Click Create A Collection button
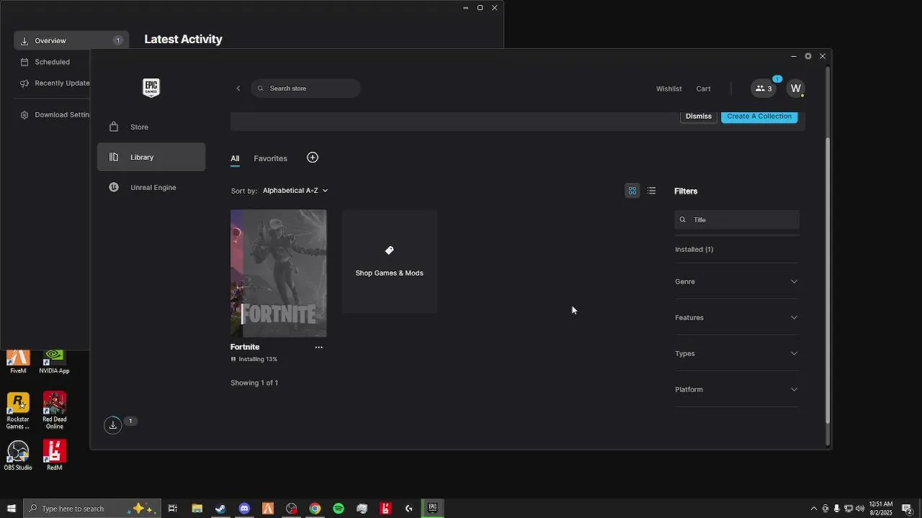The height and width of the screenshot is (518, 922). (x=759, y=117)
